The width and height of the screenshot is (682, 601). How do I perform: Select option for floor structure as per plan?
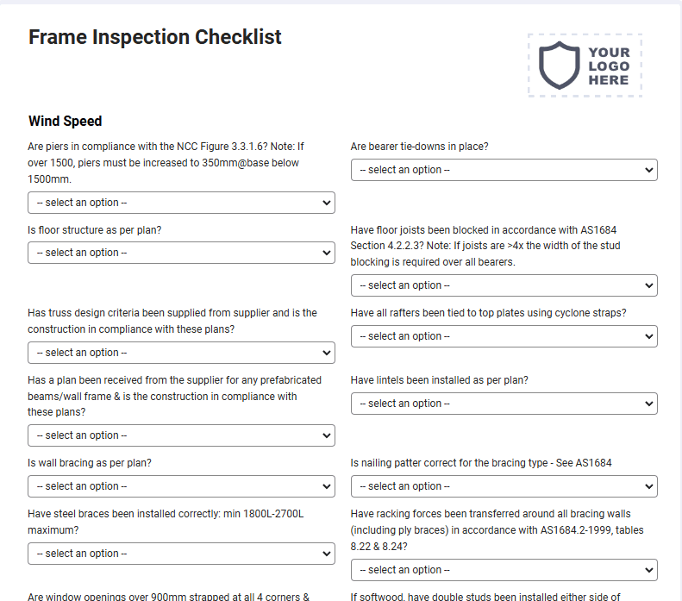coord(181,253)
